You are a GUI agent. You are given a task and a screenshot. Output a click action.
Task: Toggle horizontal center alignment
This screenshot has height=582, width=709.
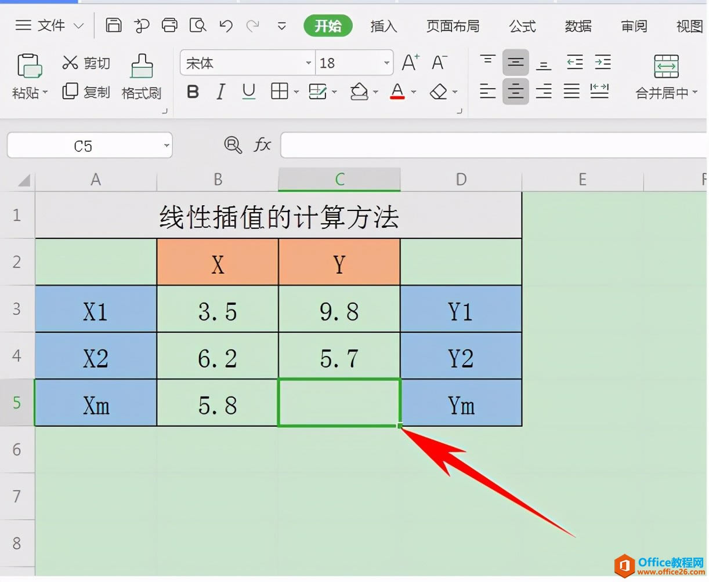(x=516, y=91)
